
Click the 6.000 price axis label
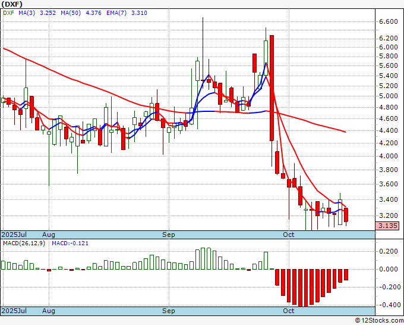pos(389,47)
